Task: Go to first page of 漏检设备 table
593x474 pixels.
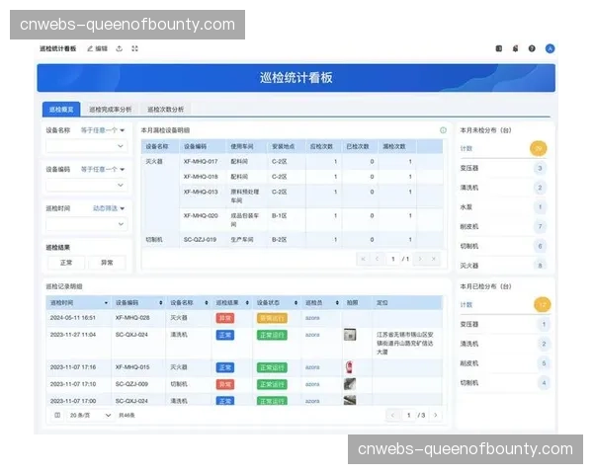Action: point(363,259)
